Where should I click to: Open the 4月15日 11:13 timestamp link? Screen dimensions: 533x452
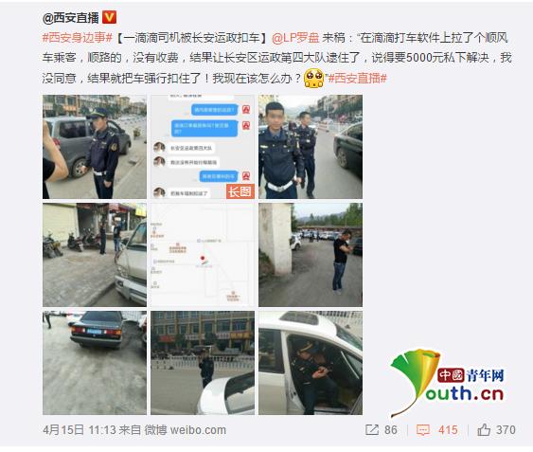[x=80, y=430]
